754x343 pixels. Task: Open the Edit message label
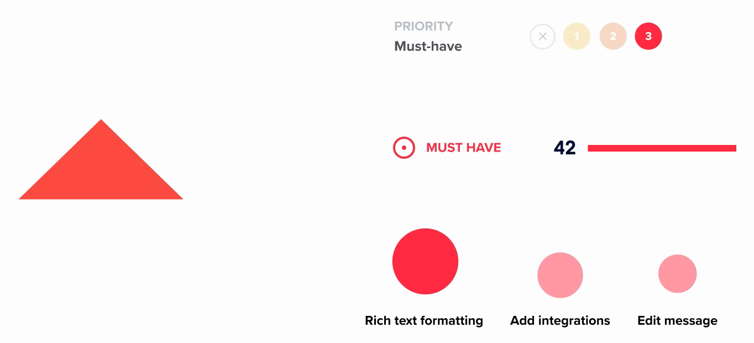(x=677, y=321)
